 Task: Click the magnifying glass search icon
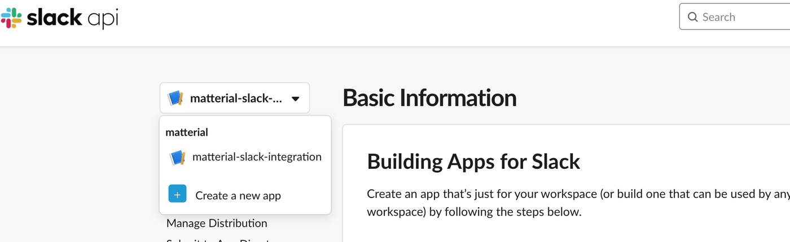(693, 17)
